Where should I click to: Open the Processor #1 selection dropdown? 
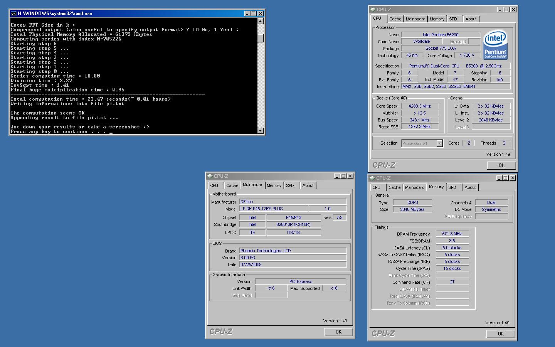(439, 143)
